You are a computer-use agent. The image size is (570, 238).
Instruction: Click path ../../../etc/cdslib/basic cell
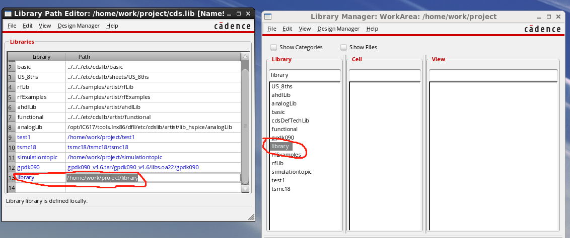pos(153,67)
